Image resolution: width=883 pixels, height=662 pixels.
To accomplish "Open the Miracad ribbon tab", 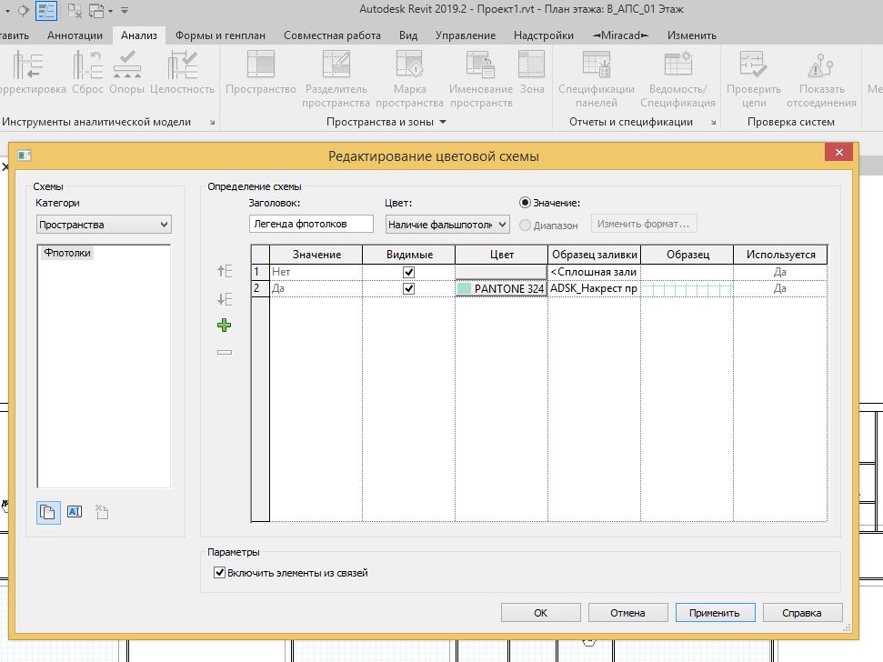I will tap(620, 35).
